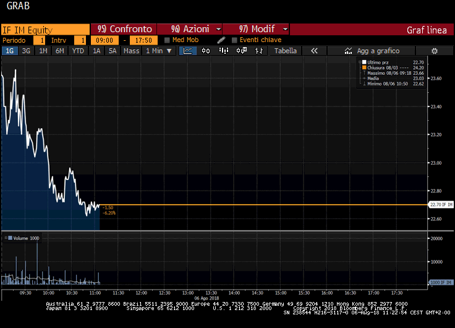This screenshot has width=455, height=328.
Task: Click the Media marker icon in legend
Action: click(364, 79)
